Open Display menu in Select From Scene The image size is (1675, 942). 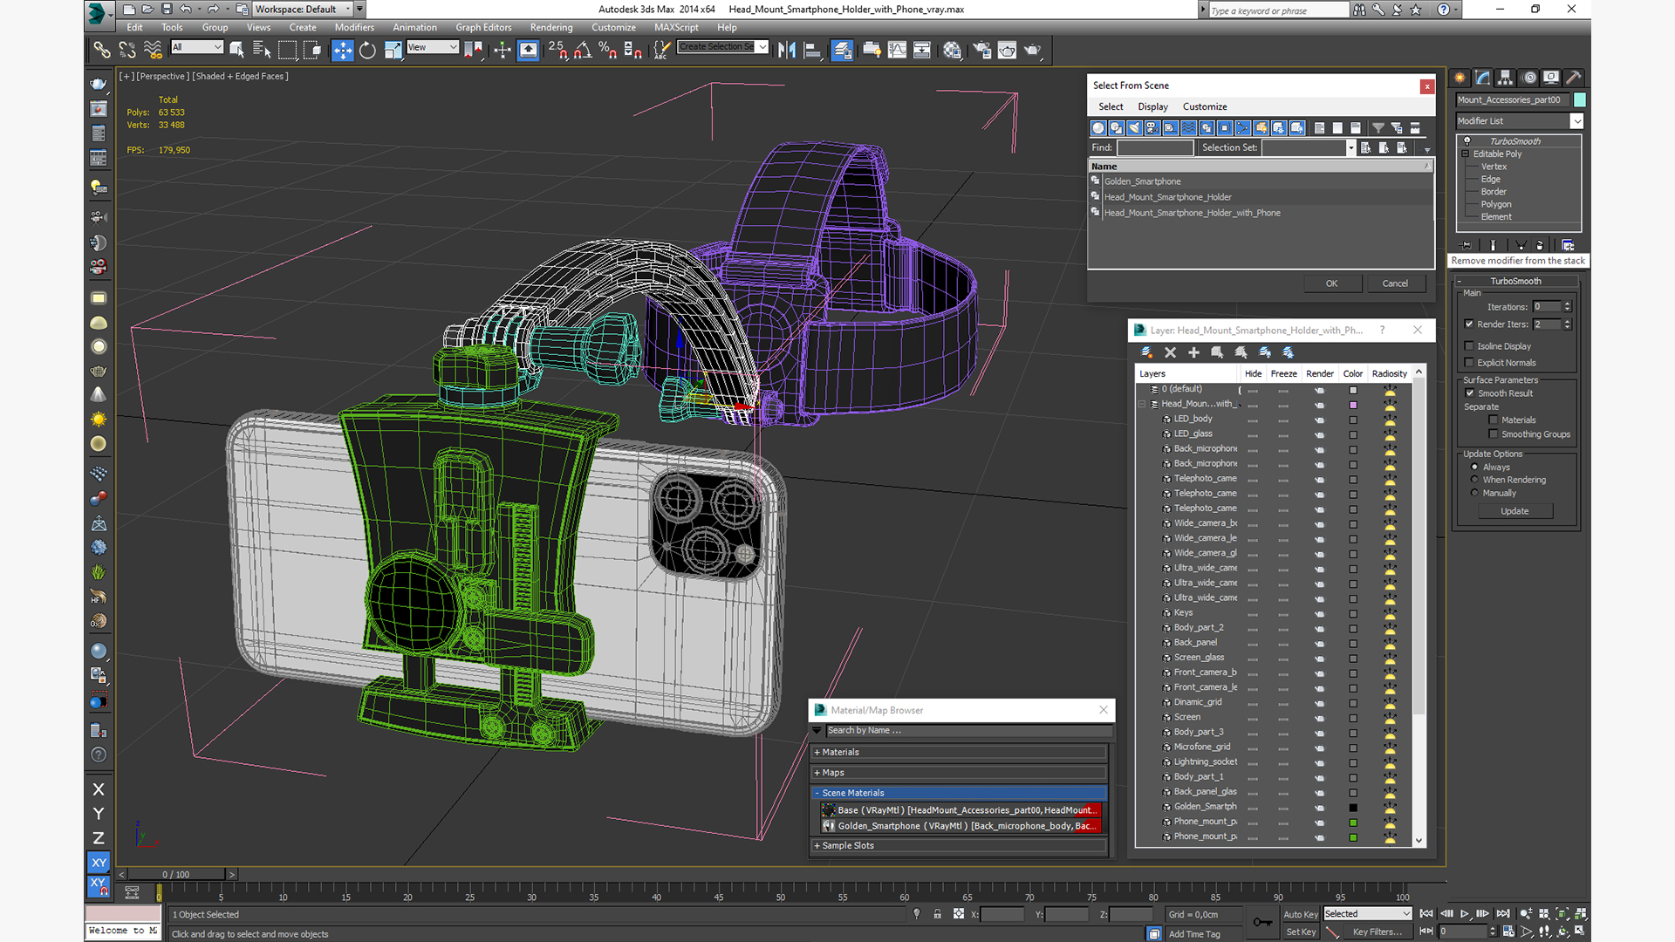(x=1152, y=106)
